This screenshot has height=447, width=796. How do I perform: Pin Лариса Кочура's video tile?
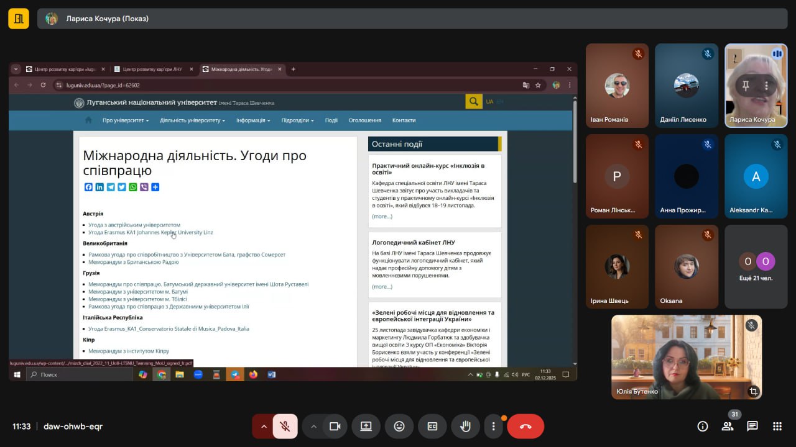click(746, 86)
